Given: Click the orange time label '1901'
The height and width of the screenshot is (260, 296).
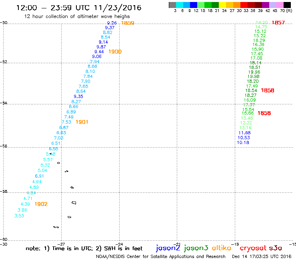Looking at the screenshot, I should click(82, 122).
